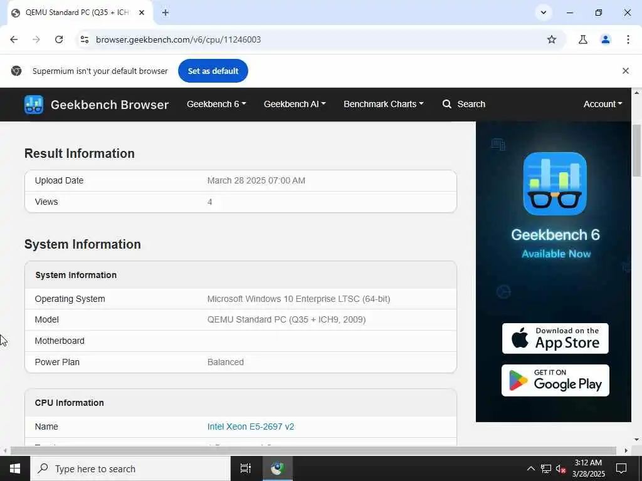Open the browser three-dot menu
This screenshot has height=481, width=642.
[x=628, y=39]
